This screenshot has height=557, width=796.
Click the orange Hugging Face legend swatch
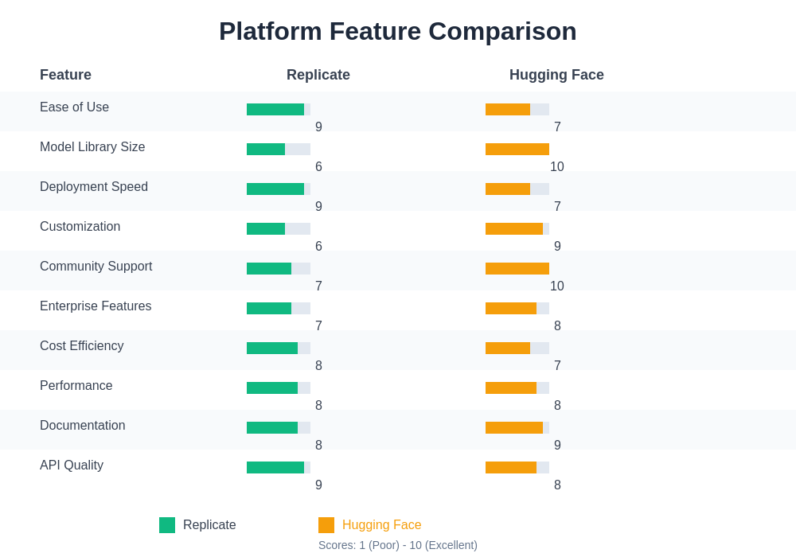(326, 525)
